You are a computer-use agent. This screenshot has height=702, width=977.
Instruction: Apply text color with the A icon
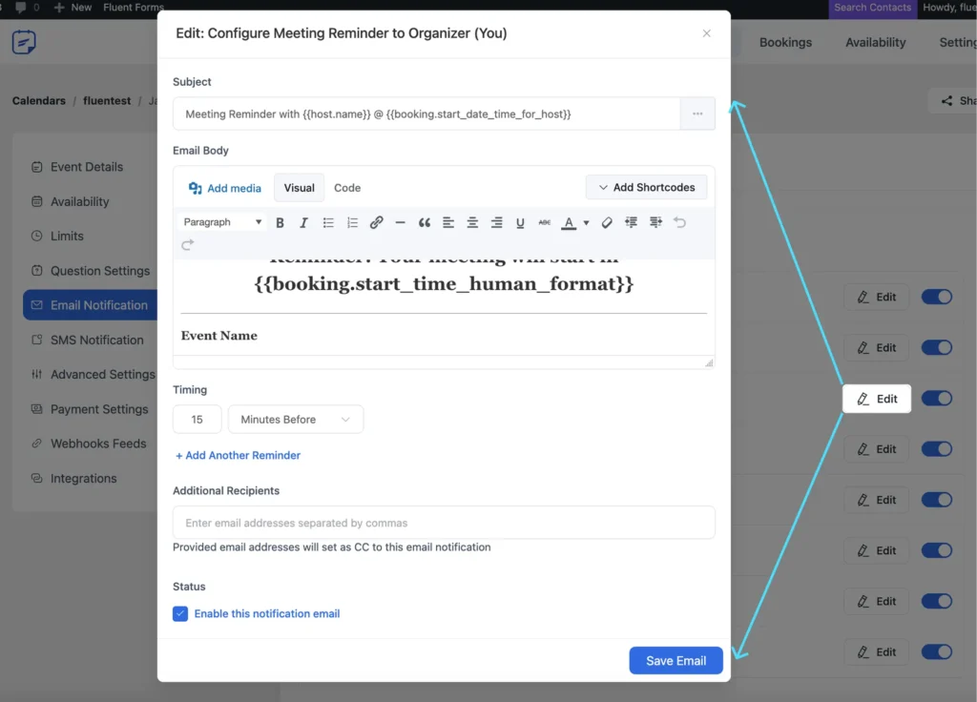click(x=569, y=222)
